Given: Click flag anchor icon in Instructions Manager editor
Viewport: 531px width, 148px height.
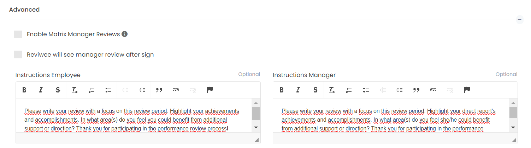Looking at the screenshot, I should tap(467, 90).
